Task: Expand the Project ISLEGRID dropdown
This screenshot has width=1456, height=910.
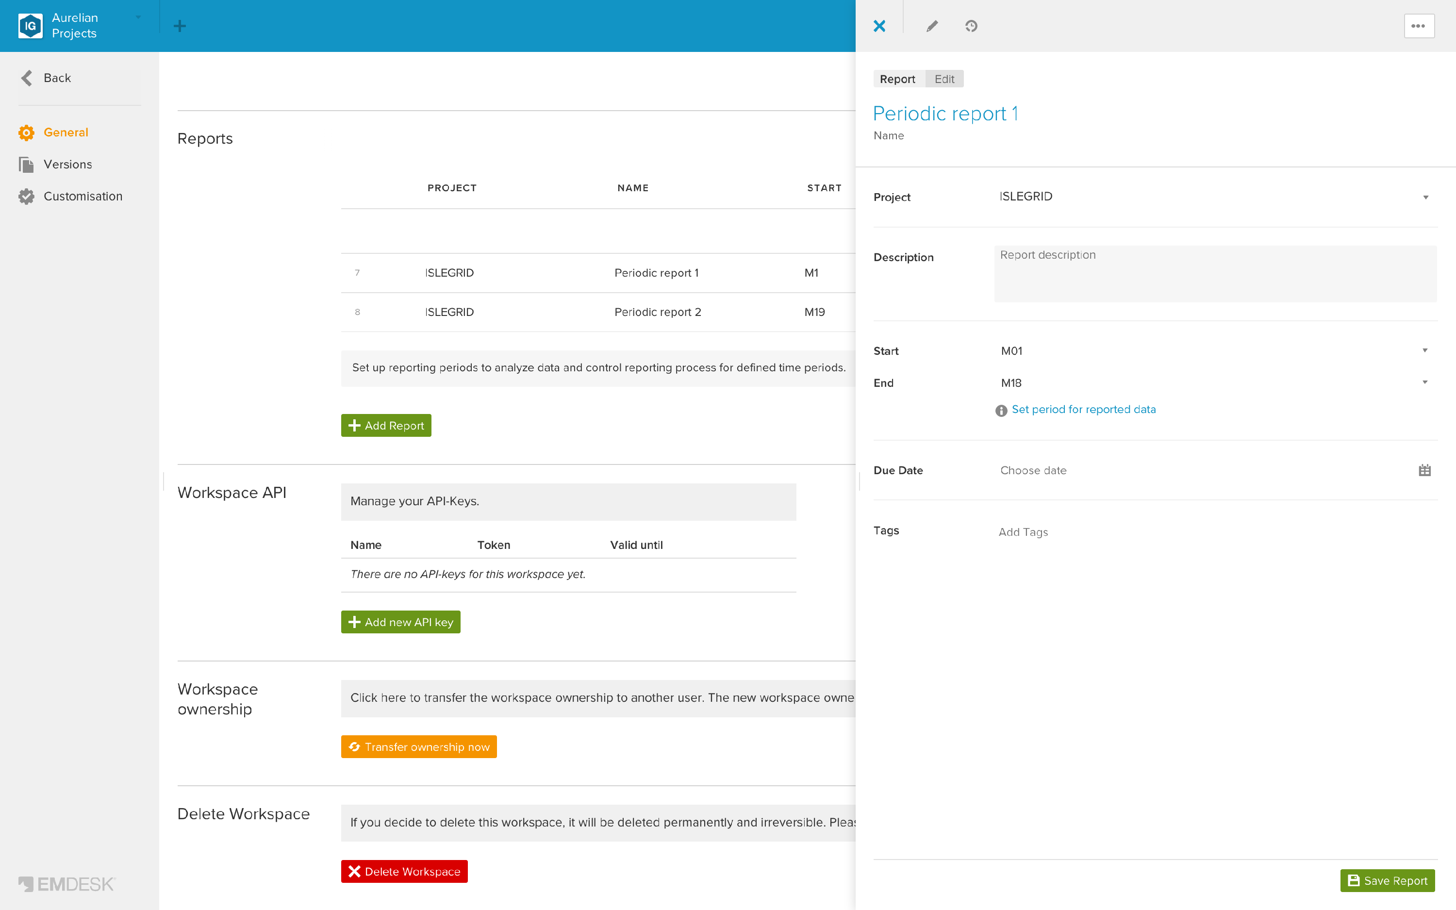Action: coord(1215,197)
